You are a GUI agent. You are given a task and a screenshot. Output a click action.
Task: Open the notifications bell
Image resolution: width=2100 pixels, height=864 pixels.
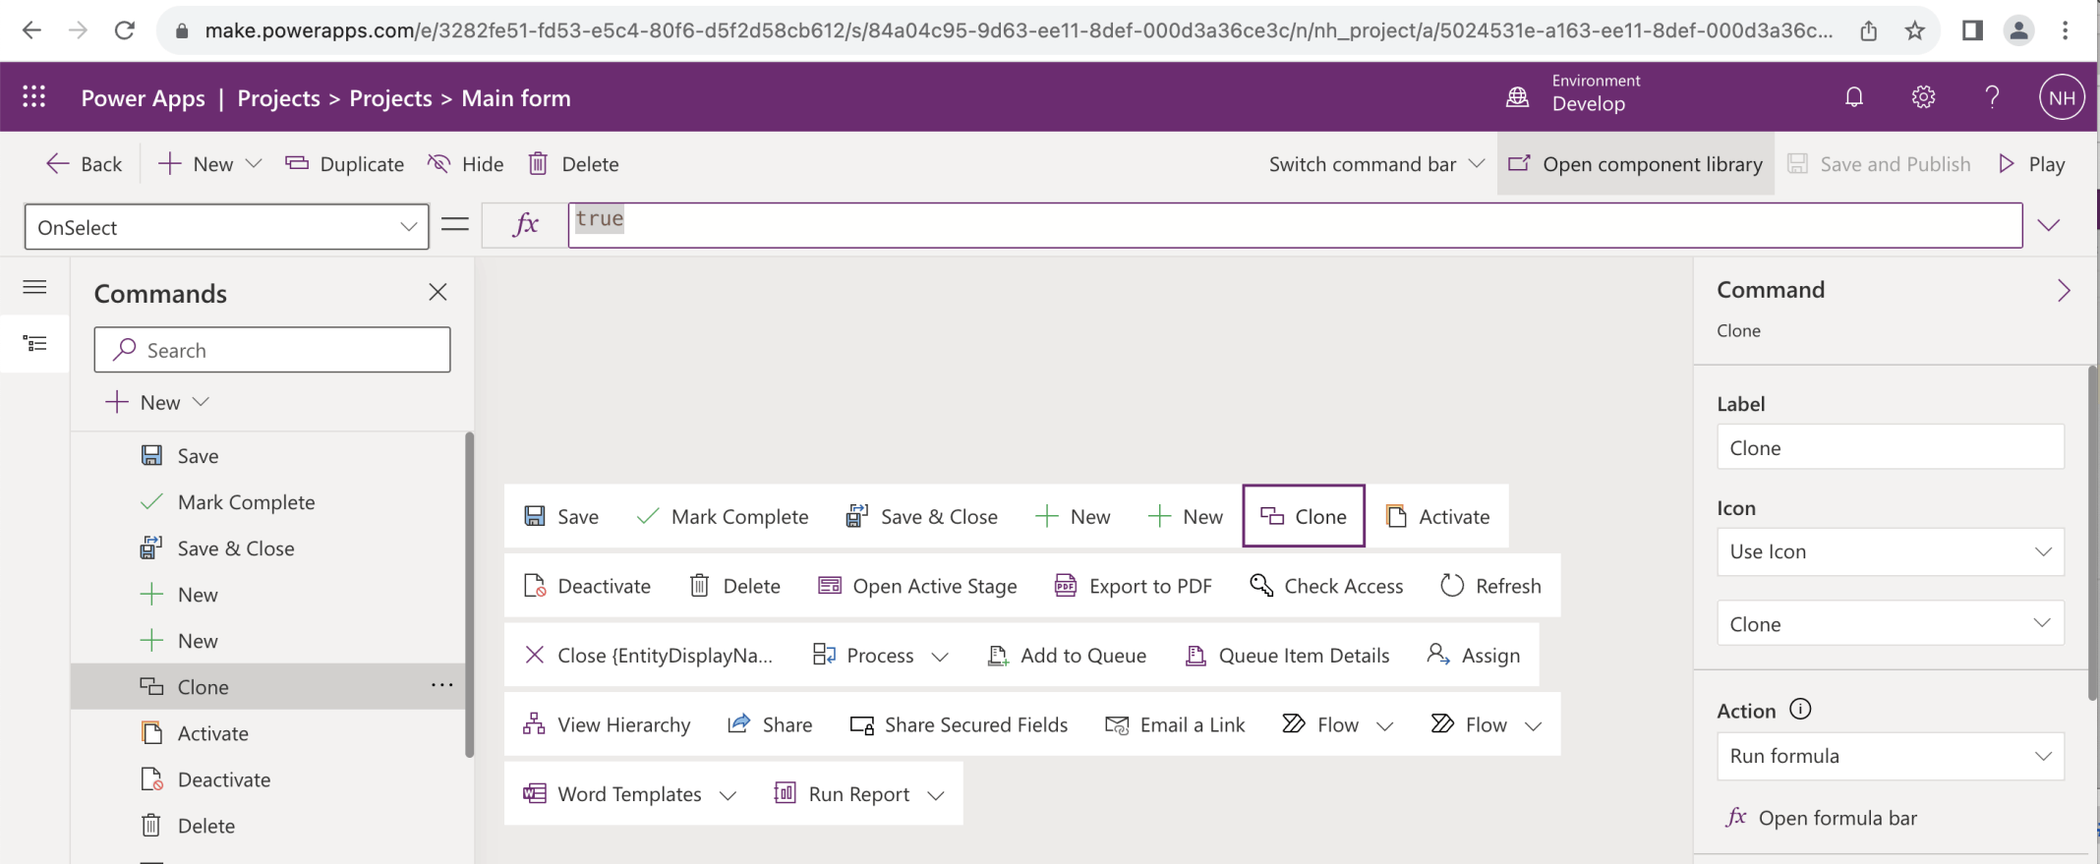1853,97
